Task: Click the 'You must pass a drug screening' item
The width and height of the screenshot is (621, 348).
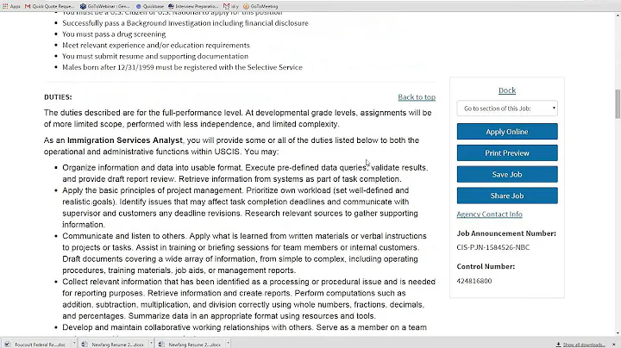Action: coord(114,34)
